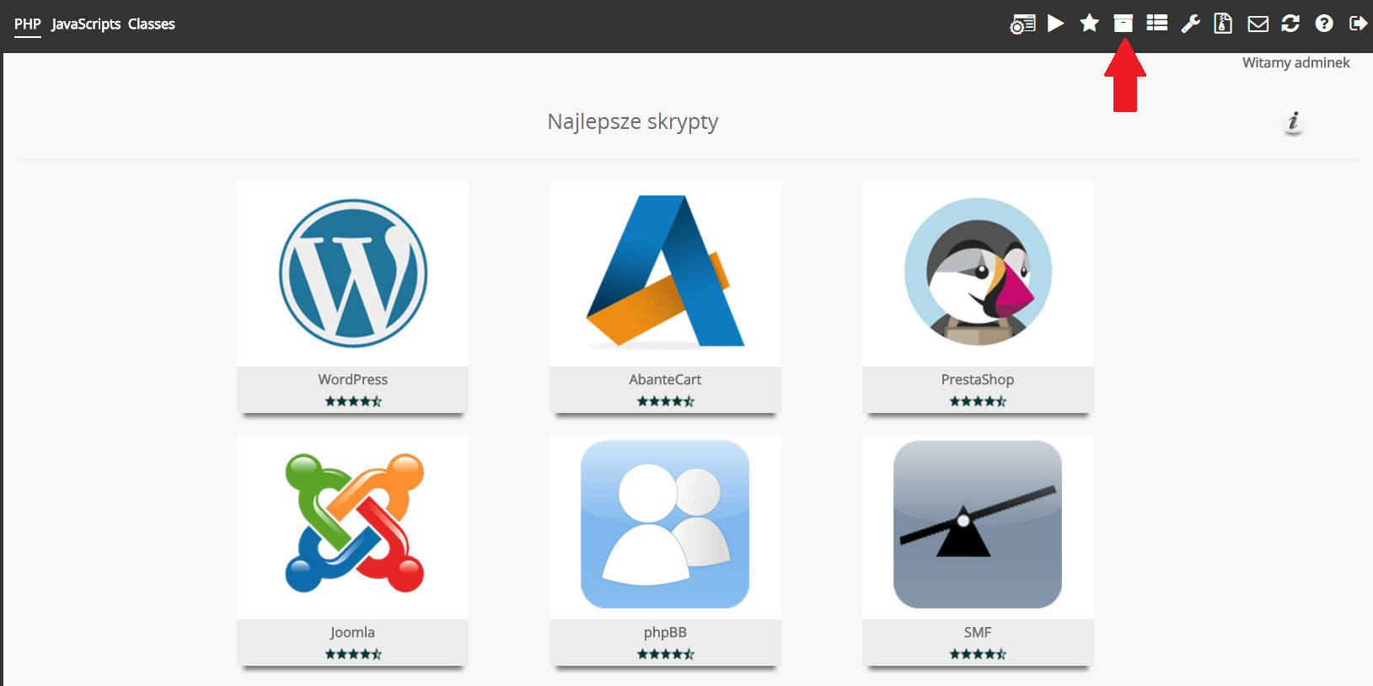1373x686 pixels.
Task: Open the star ratings icon
Action: (x=1089, y=24)
